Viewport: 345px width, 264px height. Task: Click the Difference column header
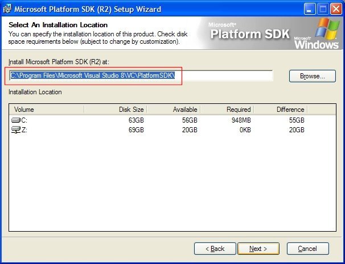(280, 110)
